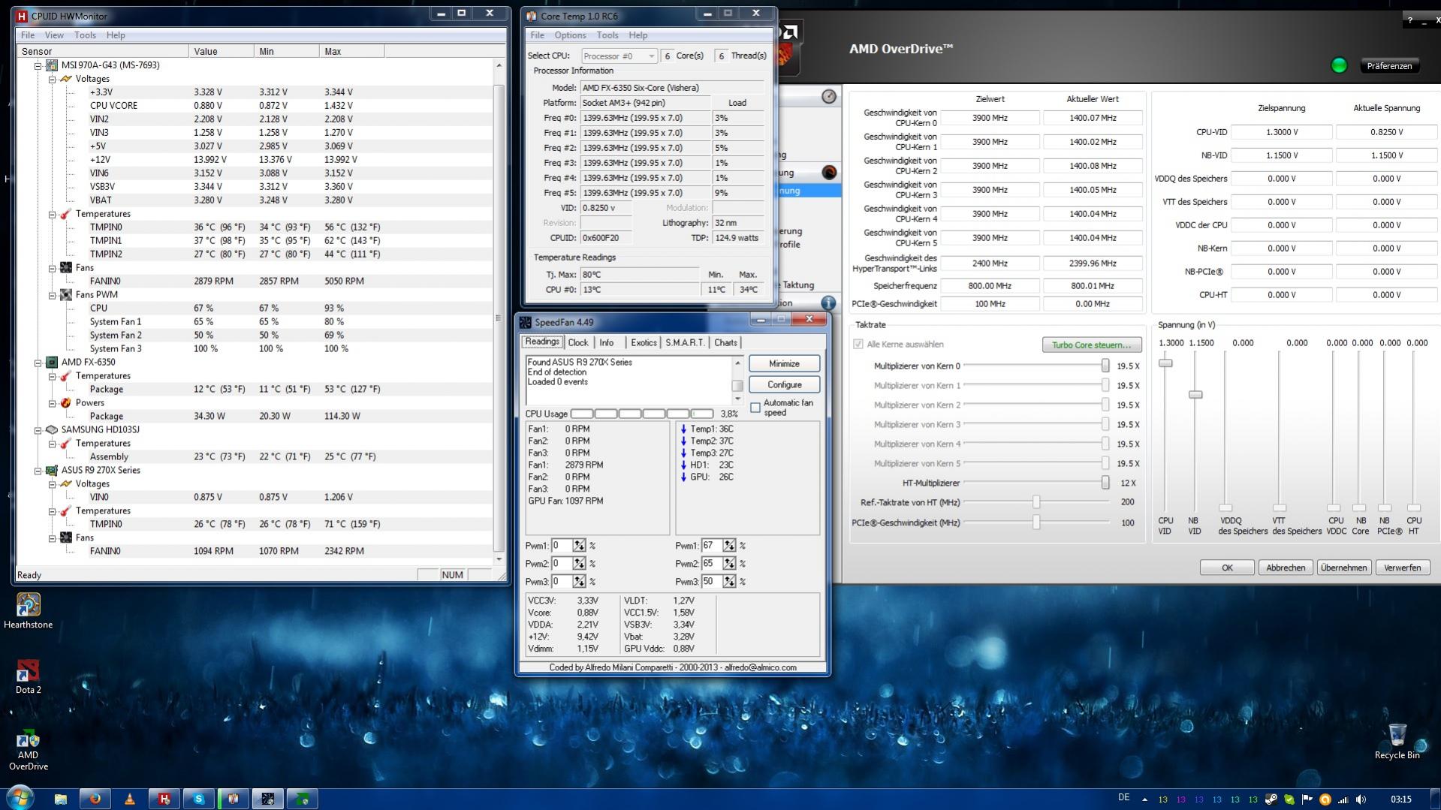
Task: Click the right-hand Pwm1 value field showing 67
Action: (711, 546)
